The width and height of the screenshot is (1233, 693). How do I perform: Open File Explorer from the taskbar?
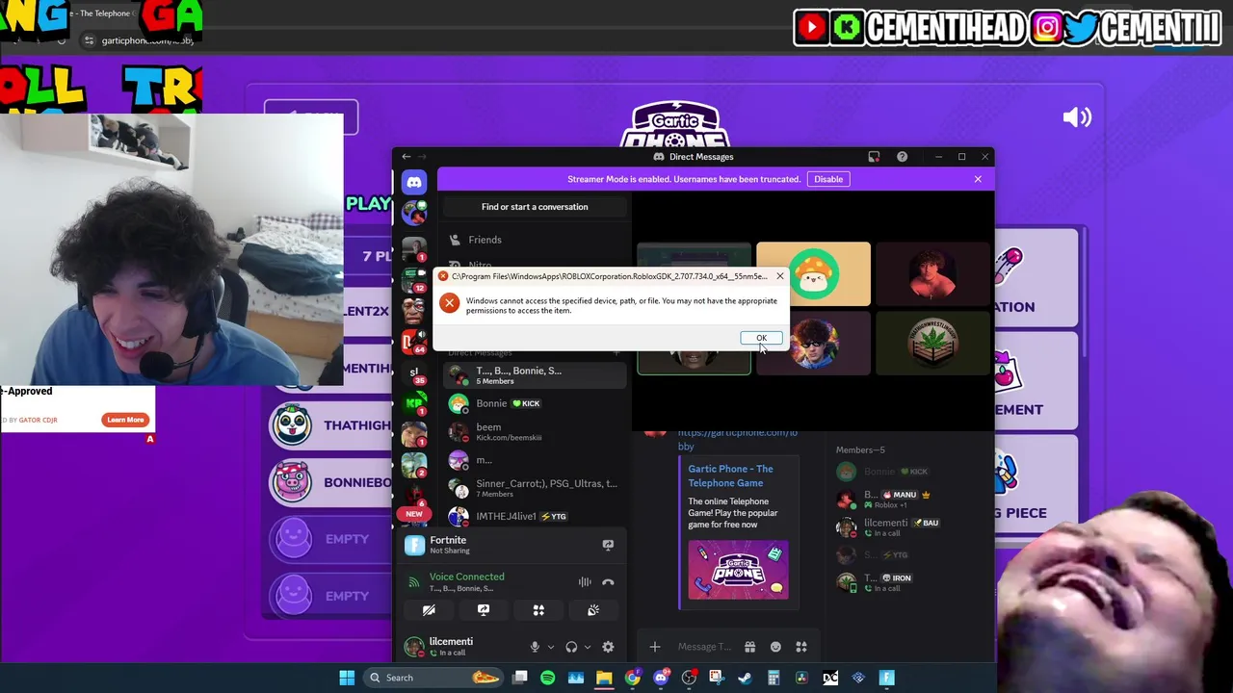tap(604, 678)
